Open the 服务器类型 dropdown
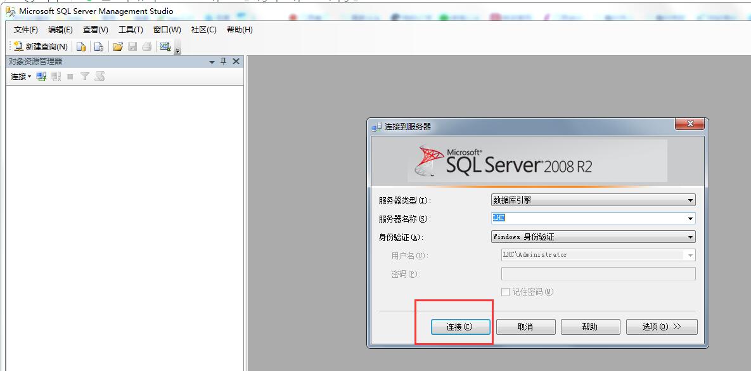The width and height of the screenshot is (751, 371). pyautogui.click(x=691, y=199)
